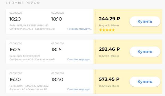The image size is (165, 96).
Task: Click the 244.29 ₽ price
Action: pyautogui.click(x=109, y=19)
